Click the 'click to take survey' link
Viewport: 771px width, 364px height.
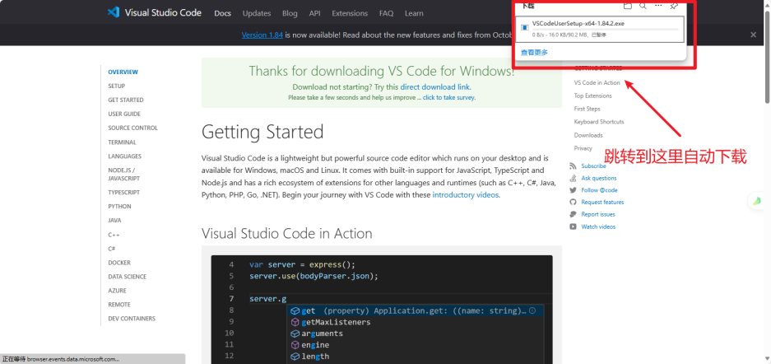(x=449, y=97)
